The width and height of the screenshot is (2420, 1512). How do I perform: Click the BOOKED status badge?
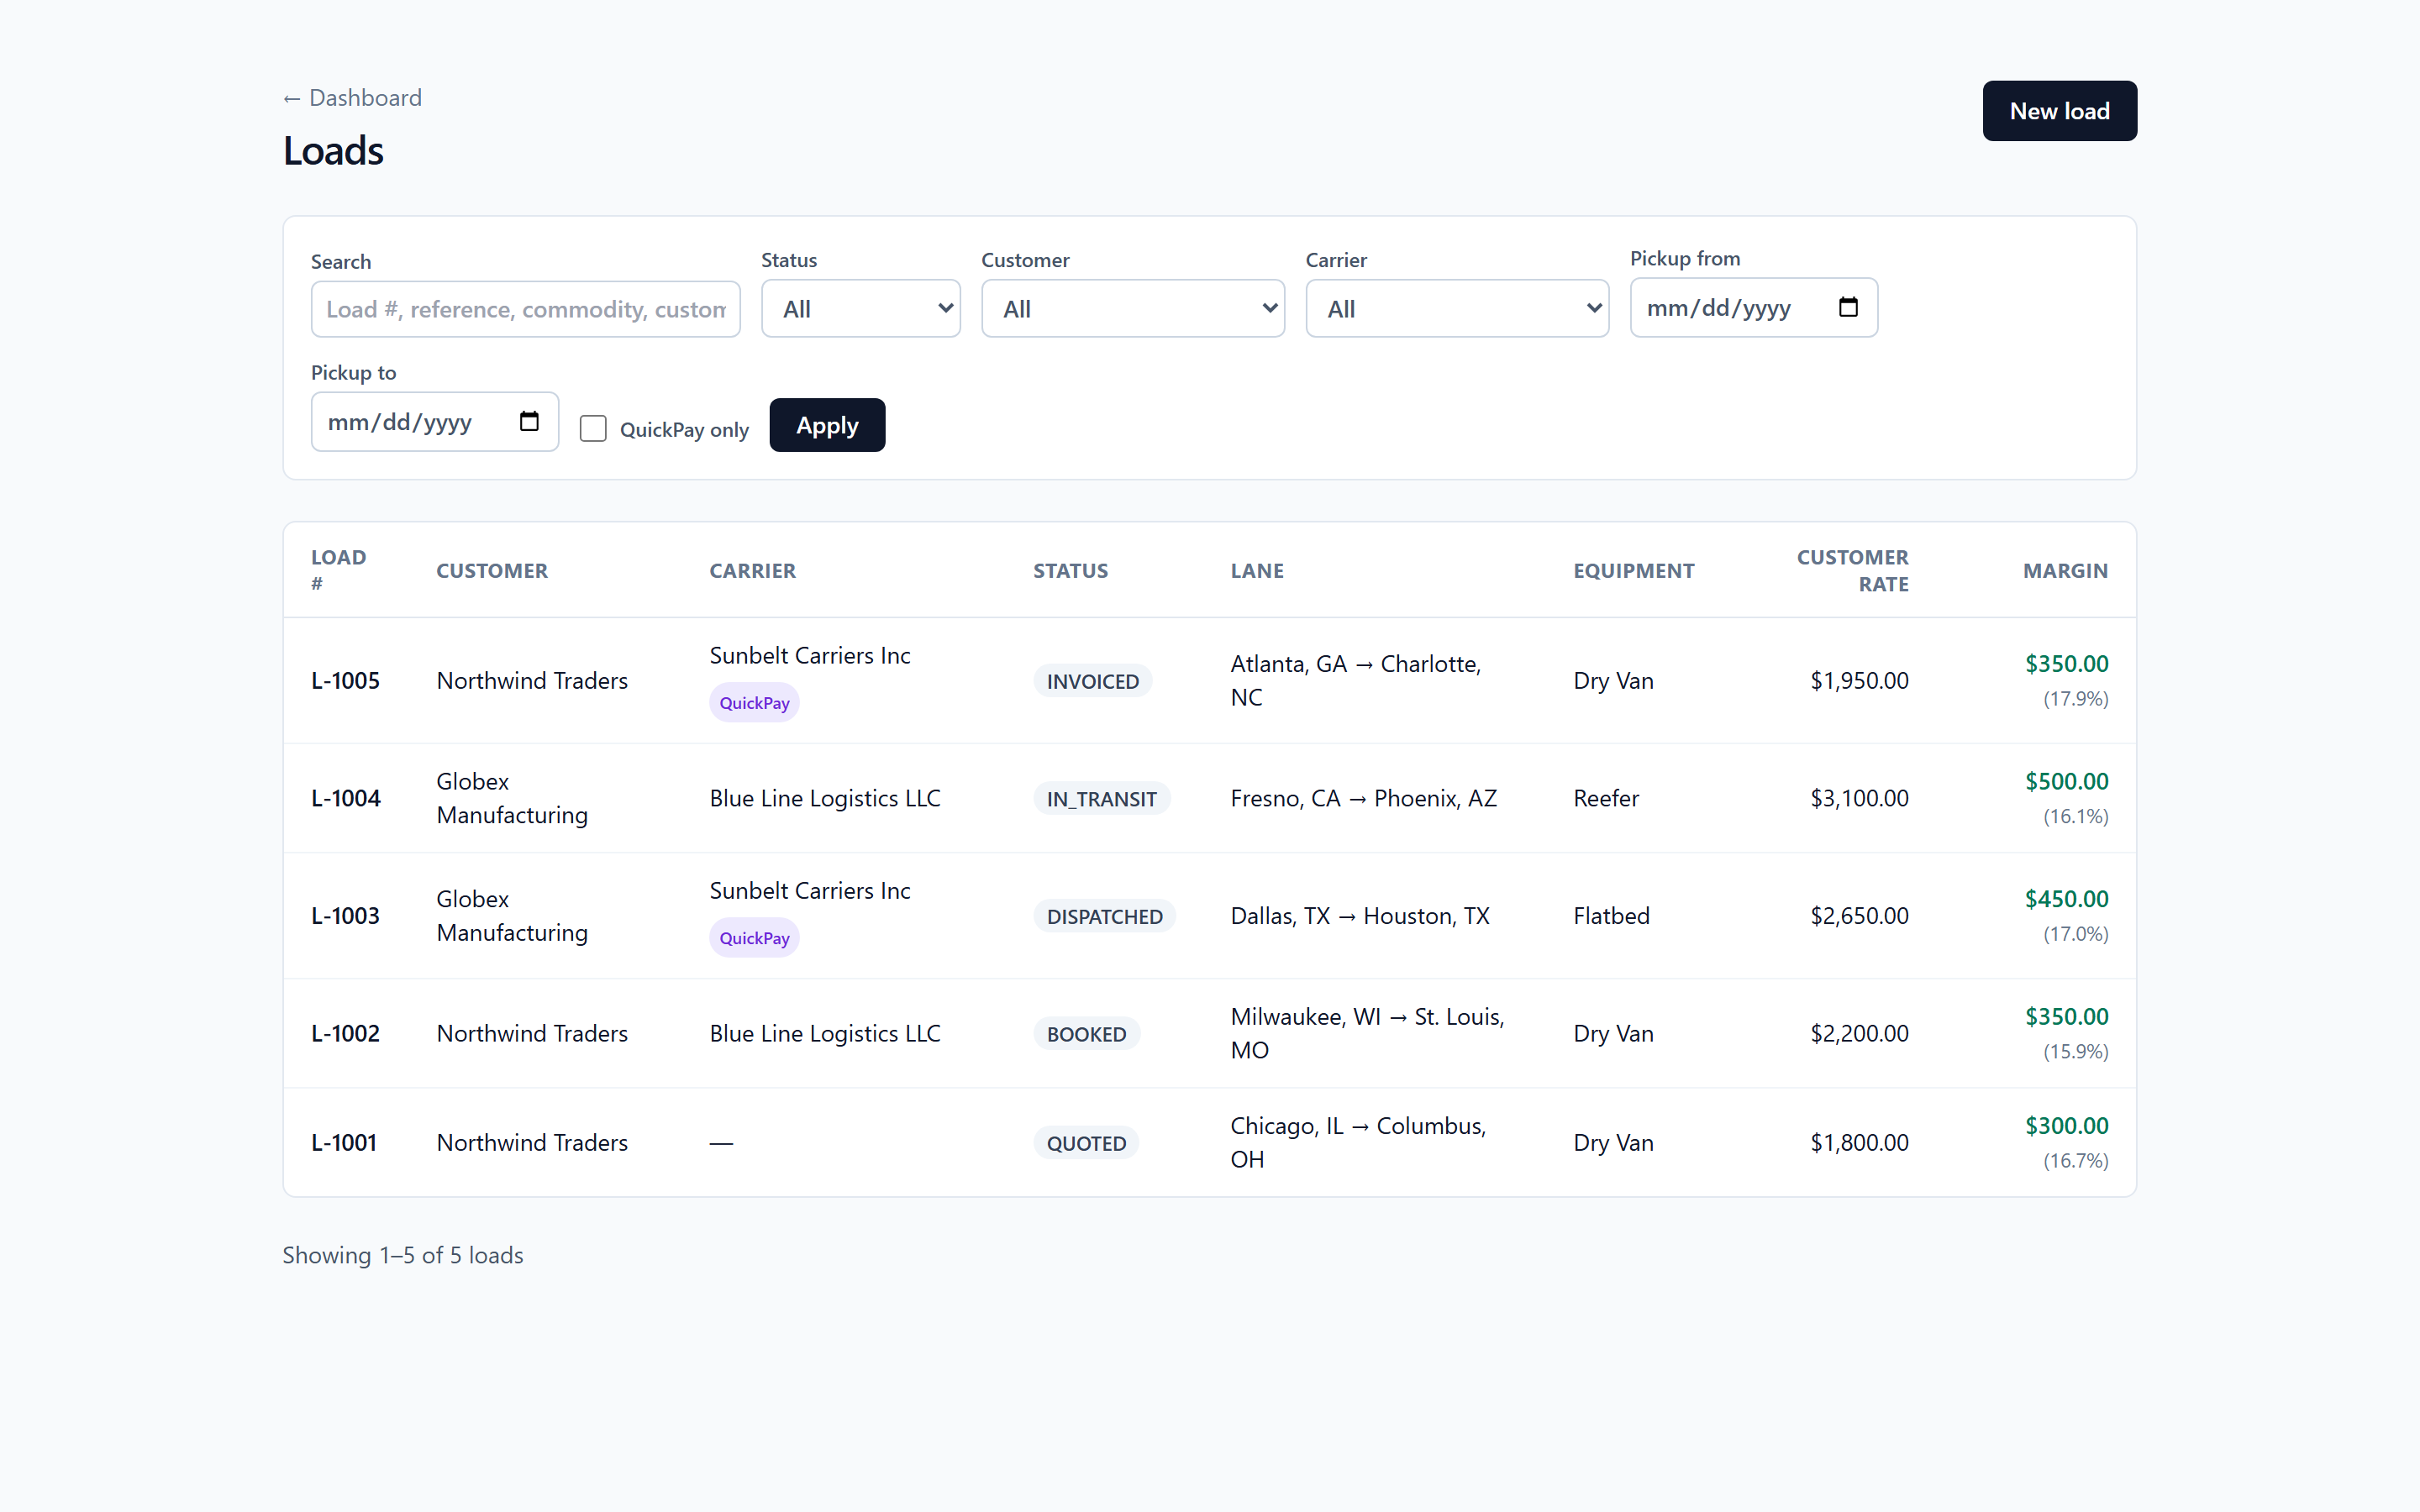point(1086,1034)
